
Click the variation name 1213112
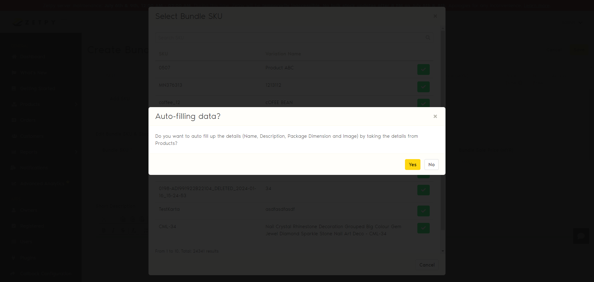pyautogui.click(x=273, y=85)
